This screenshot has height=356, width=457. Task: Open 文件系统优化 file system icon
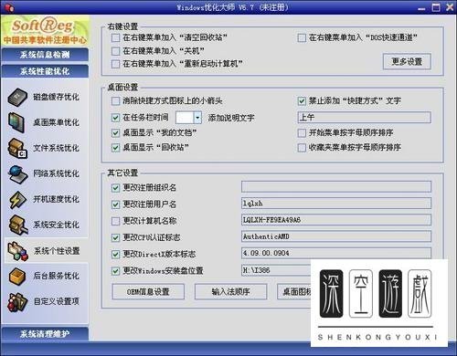pyautogui.click(x=17, y=148)
